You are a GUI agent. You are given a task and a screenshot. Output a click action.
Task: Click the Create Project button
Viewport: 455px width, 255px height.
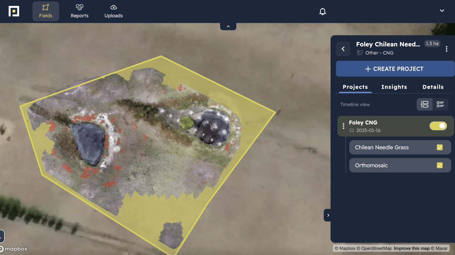(395, 69)
